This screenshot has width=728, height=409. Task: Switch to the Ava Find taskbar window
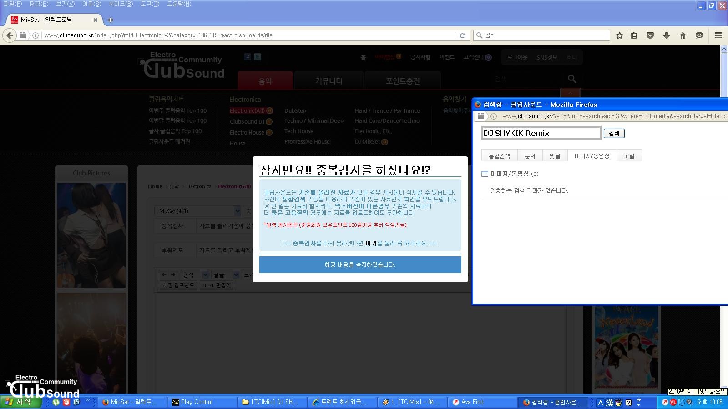482,402
